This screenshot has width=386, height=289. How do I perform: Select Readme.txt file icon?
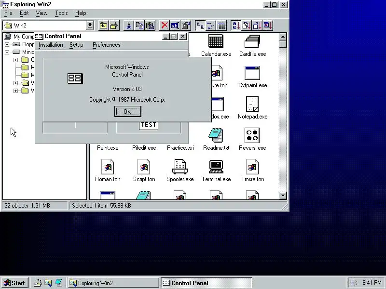pos(216,135)
